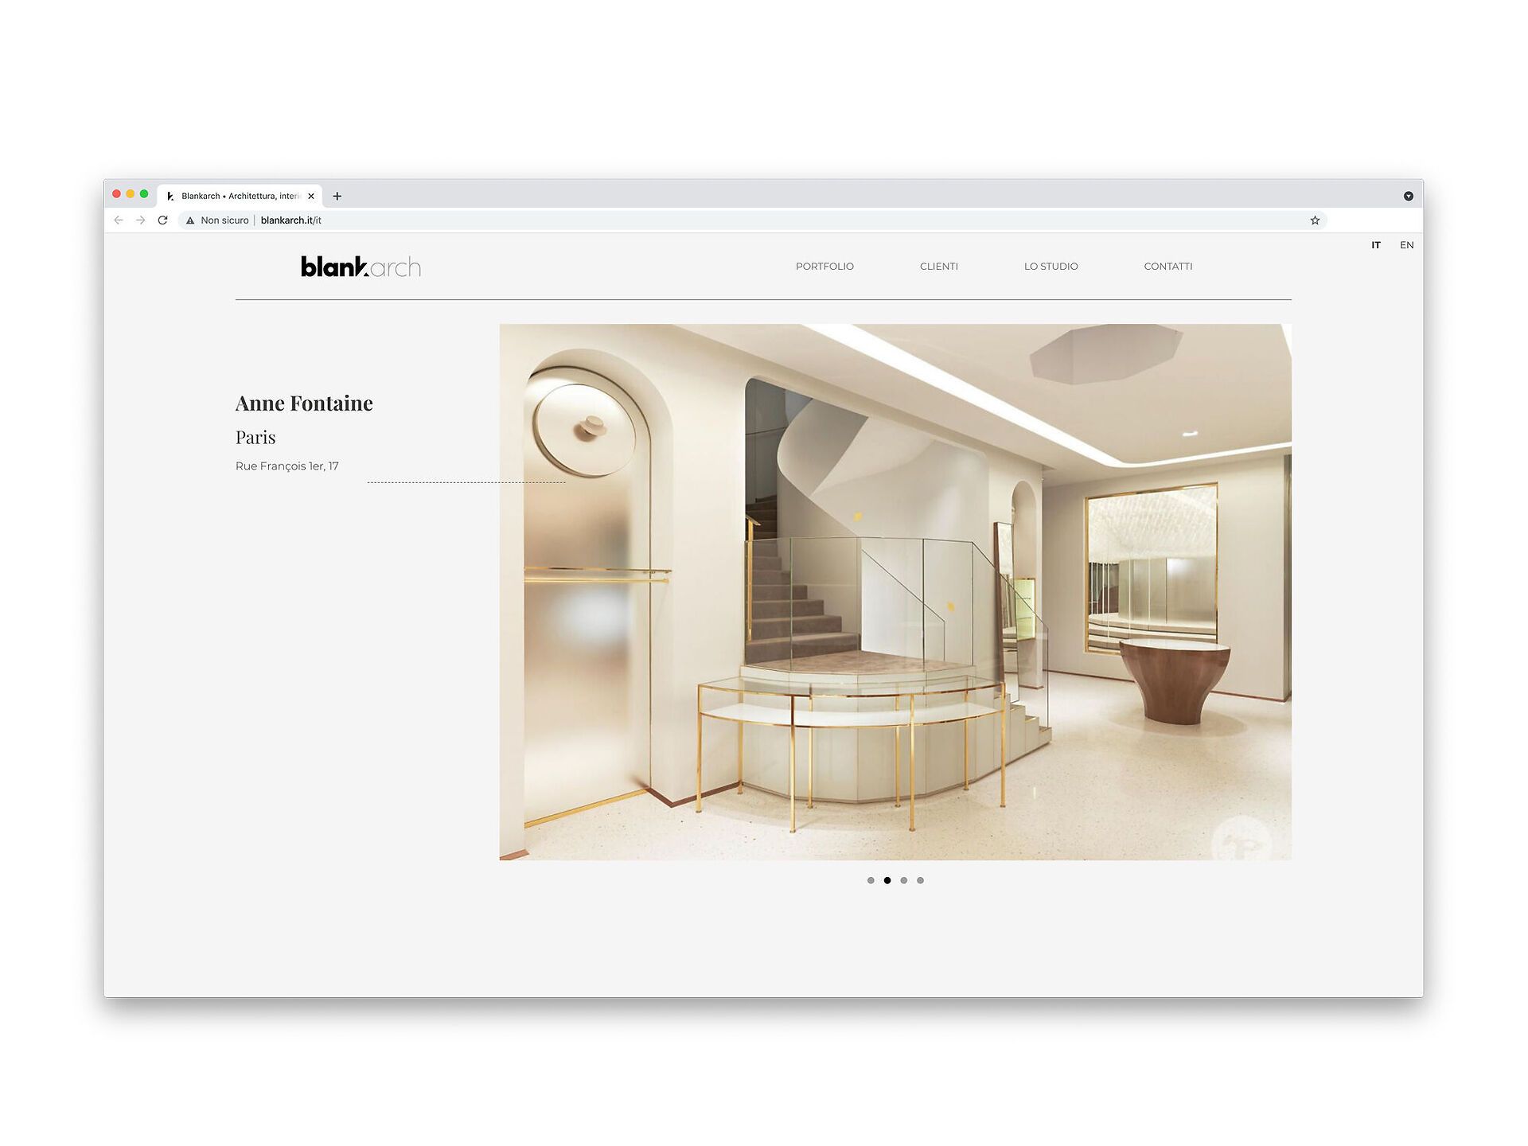Click the yellow minimize window button

[131, 194]
